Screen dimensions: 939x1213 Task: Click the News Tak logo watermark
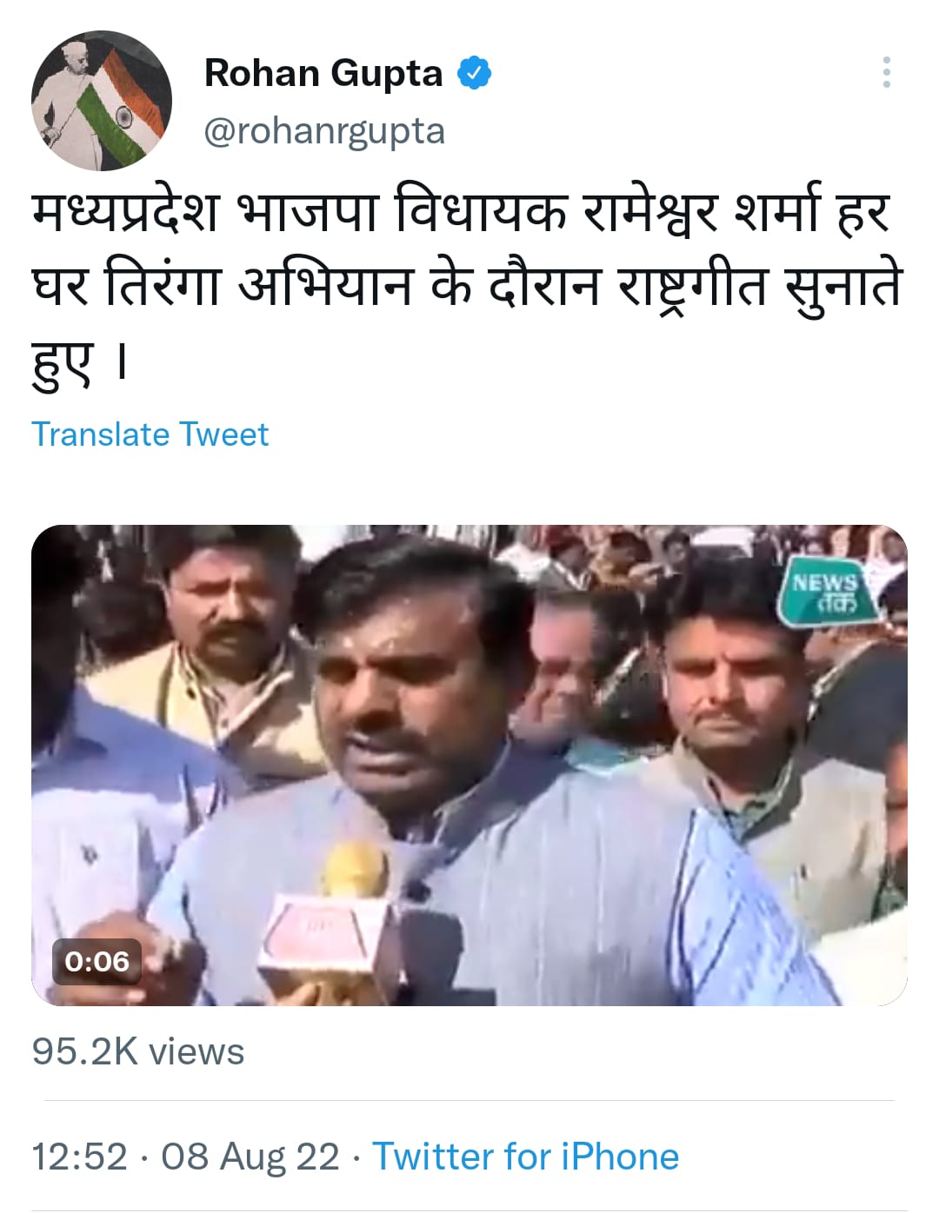click(x=822, y=593)
